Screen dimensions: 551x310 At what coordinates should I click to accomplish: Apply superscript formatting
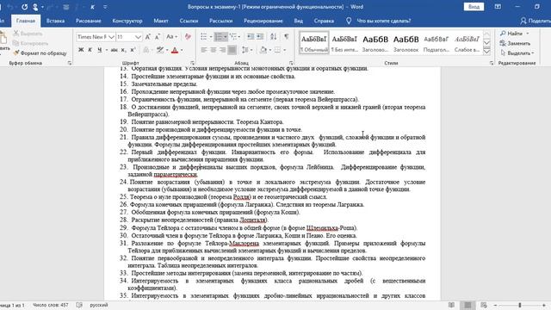click(133, 50)
